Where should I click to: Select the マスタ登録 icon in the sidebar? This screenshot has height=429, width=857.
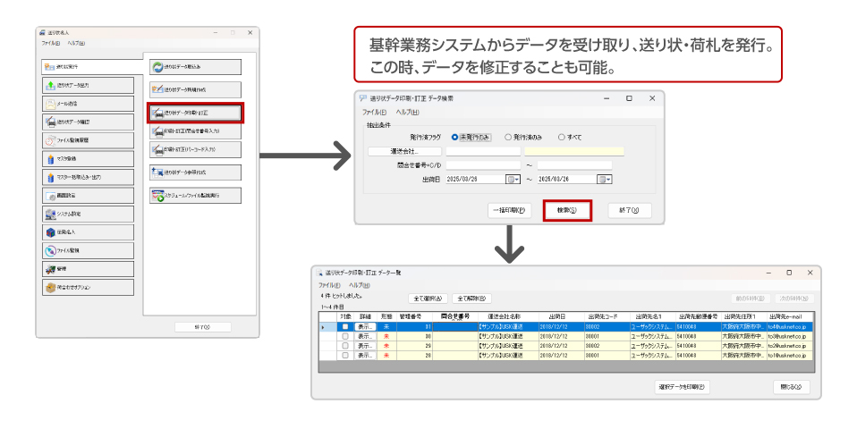click(50, 159)
